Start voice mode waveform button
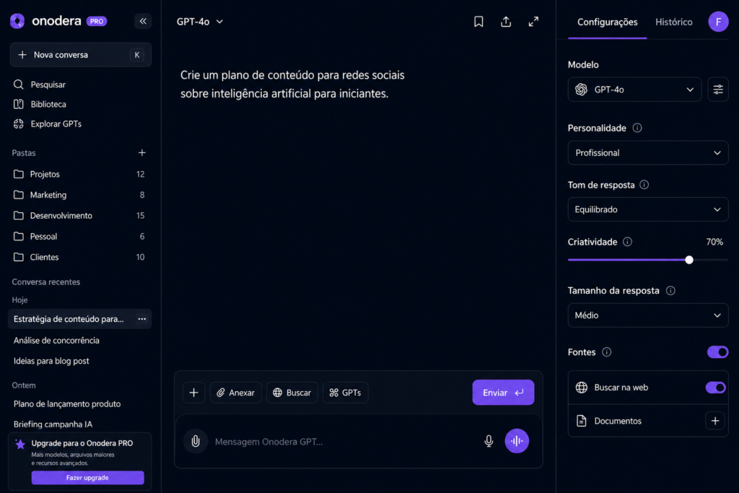Screen dimensions: 739x493 tap(517, 441)
